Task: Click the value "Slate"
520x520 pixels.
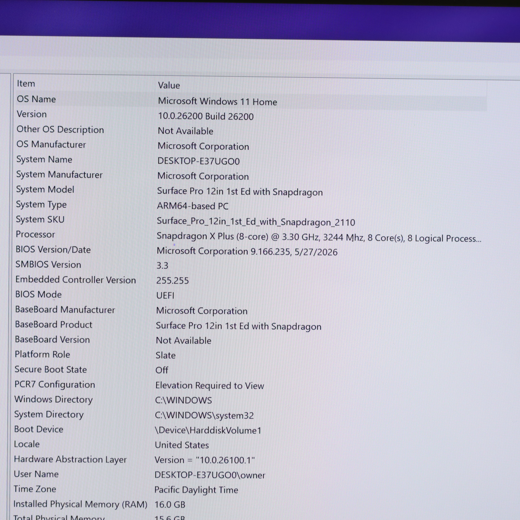Action: (165, 356)
